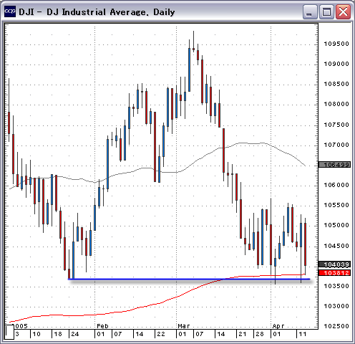Click date 22 on the time axis
This screenshot has height=344, width=355.
click(161, 334)
